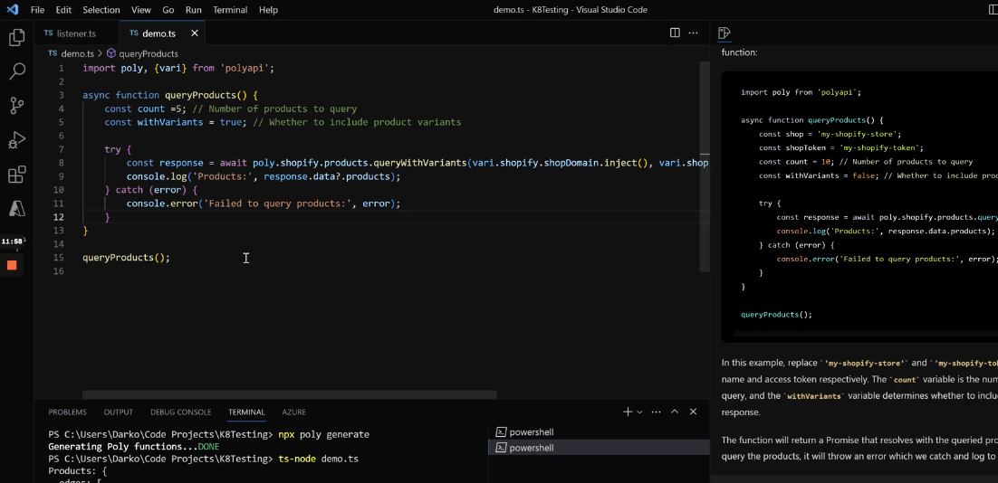Click the orange stop recording button
This screenshot has width=998, height=483.
click(x=12, y=265)
